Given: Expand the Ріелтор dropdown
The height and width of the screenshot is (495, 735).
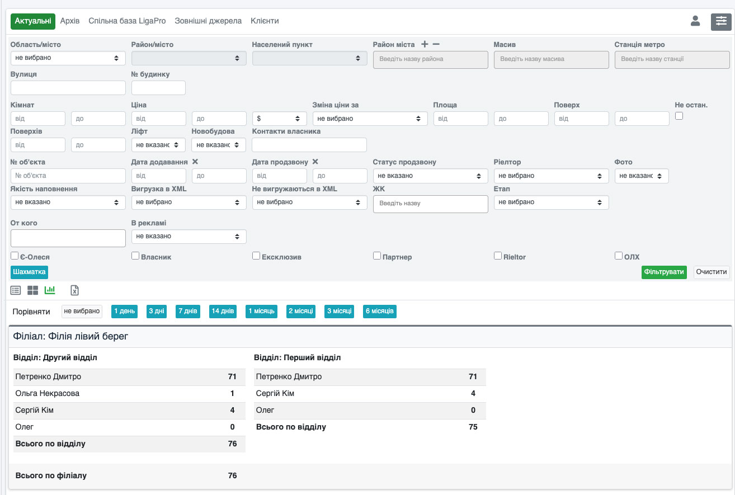Looking at the screenshot, I should 551,176.
